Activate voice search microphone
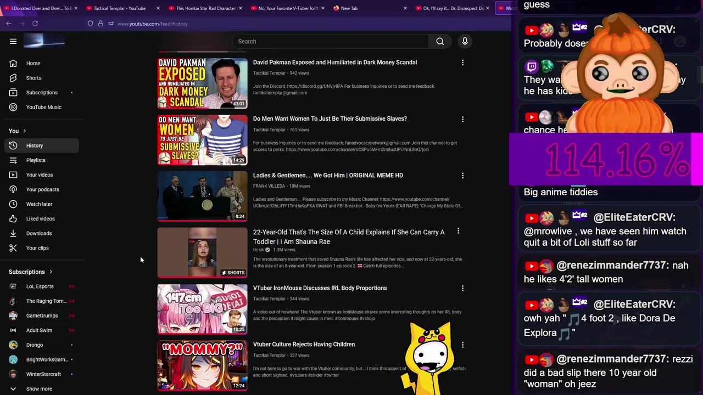Screen dimensions: 703x395 click(x=465, y=41)
